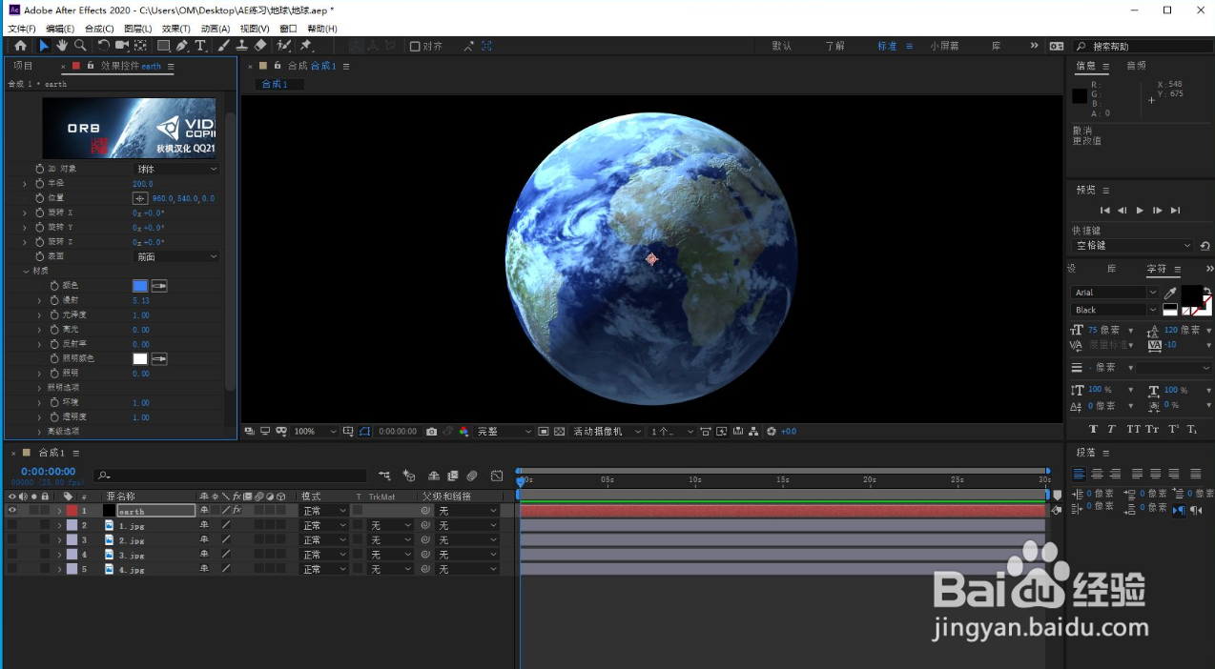
Task: Click the blue 颜色 color swatch
Action: (140, 286)
